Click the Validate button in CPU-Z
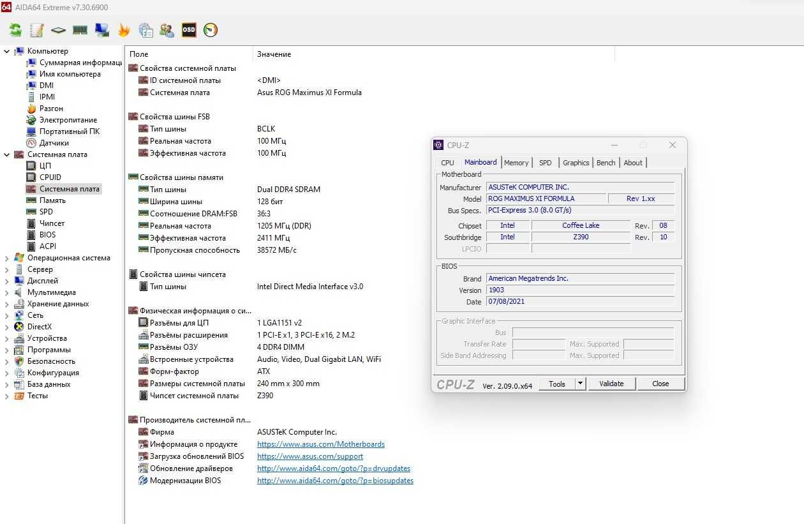 611,384
